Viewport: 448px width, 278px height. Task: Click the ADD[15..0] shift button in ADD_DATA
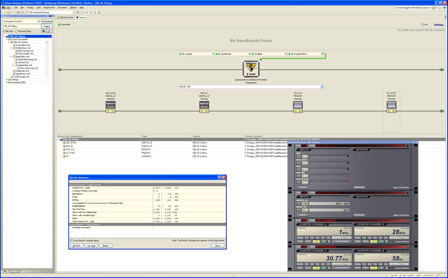(299, 204)
